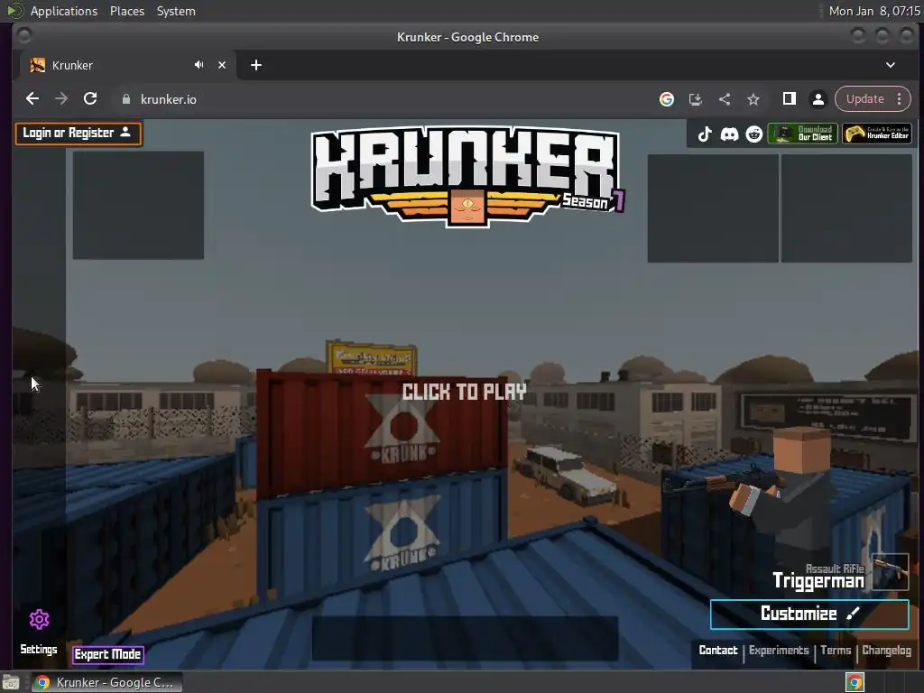Open a new Chrome tab
The height and width of the screenshot is (693, 924).
pyautogui.click(x=255, y=65)
